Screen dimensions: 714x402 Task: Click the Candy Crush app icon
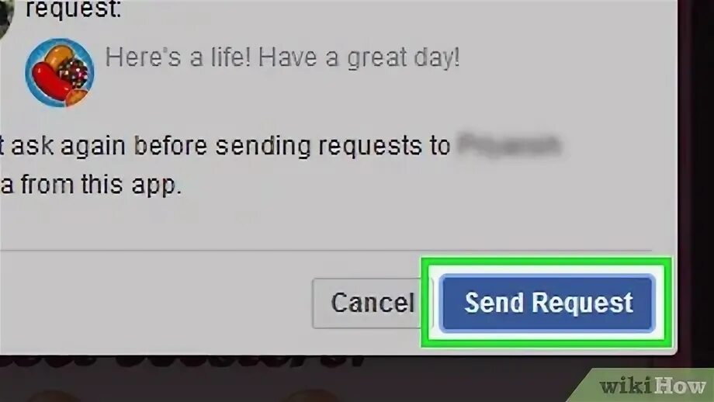(x=60, y=73)
